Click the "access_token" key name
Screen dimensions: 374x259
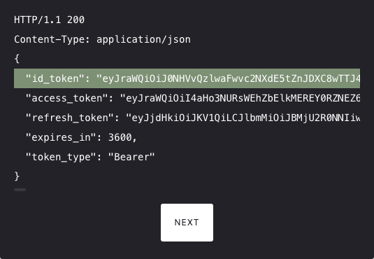(67, 98)
